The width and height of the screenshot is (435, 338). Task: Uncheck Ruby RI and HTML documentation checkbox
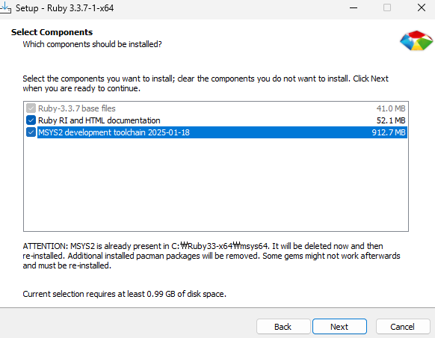pos(31,120)
